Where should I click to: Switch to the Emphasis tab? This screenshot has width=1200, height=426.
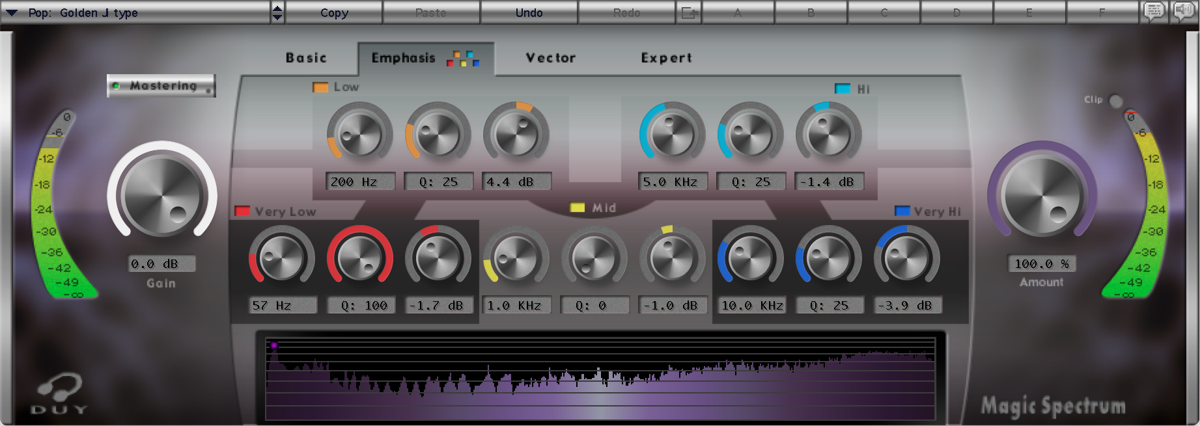[x=425, y=58]
